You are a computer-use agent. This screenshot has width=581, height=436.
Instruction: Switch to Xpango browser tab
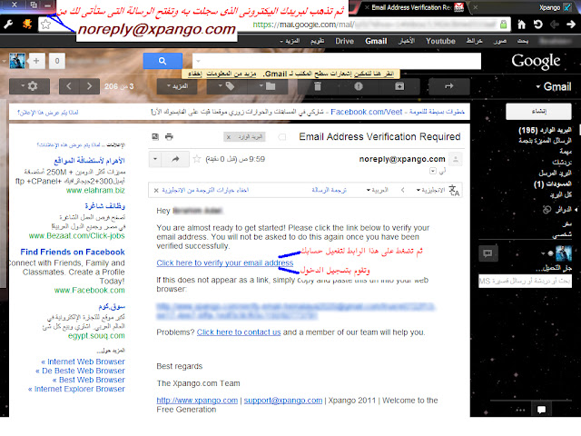pos(549,7)
